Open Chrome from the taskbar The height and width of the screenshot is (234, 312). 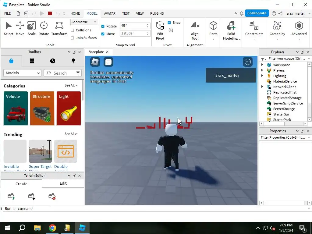tap(52, 228)
